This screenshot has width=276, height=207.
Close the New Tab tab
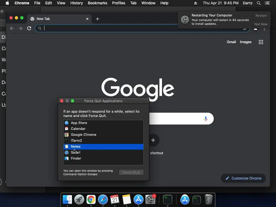coord(87,19)
